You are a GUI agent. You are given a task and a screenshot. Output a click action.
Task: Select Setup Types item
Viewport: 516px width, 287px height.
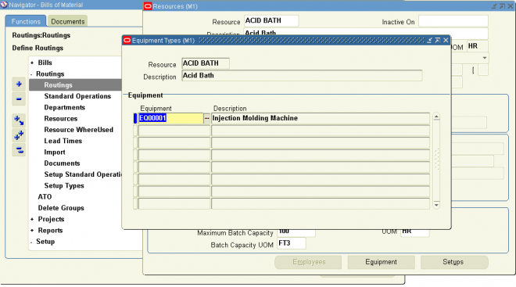pos(64,185)
